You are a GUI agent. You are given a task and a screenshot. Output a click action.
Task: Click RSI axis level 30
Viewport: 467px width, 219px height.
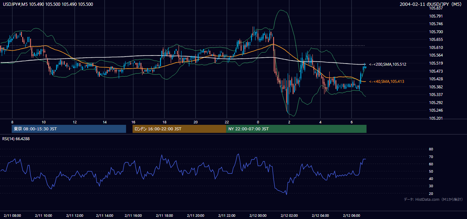pos(431,186)
